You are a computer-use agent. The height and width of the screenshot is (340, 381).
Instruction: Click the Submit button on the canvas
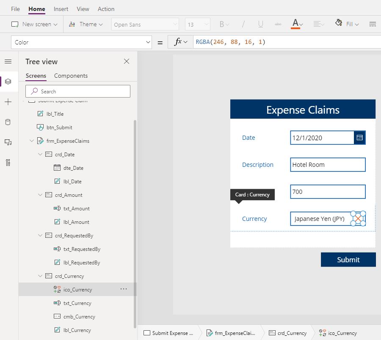[x=348, y=259]
